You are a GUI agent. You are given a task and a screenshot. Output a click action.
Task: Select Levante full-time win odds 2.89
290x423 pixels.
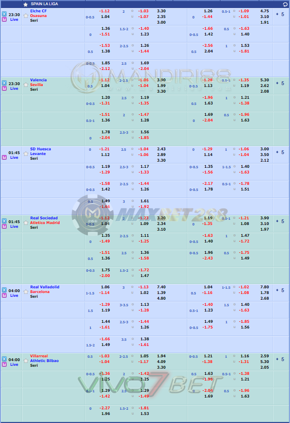tap(161, 155)
